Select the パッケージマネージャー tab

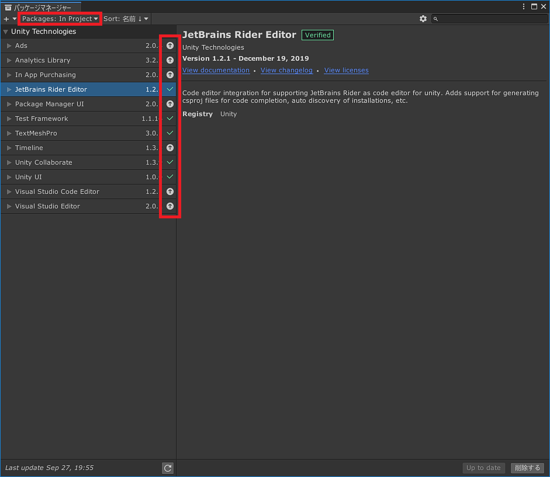click(41, 8)
